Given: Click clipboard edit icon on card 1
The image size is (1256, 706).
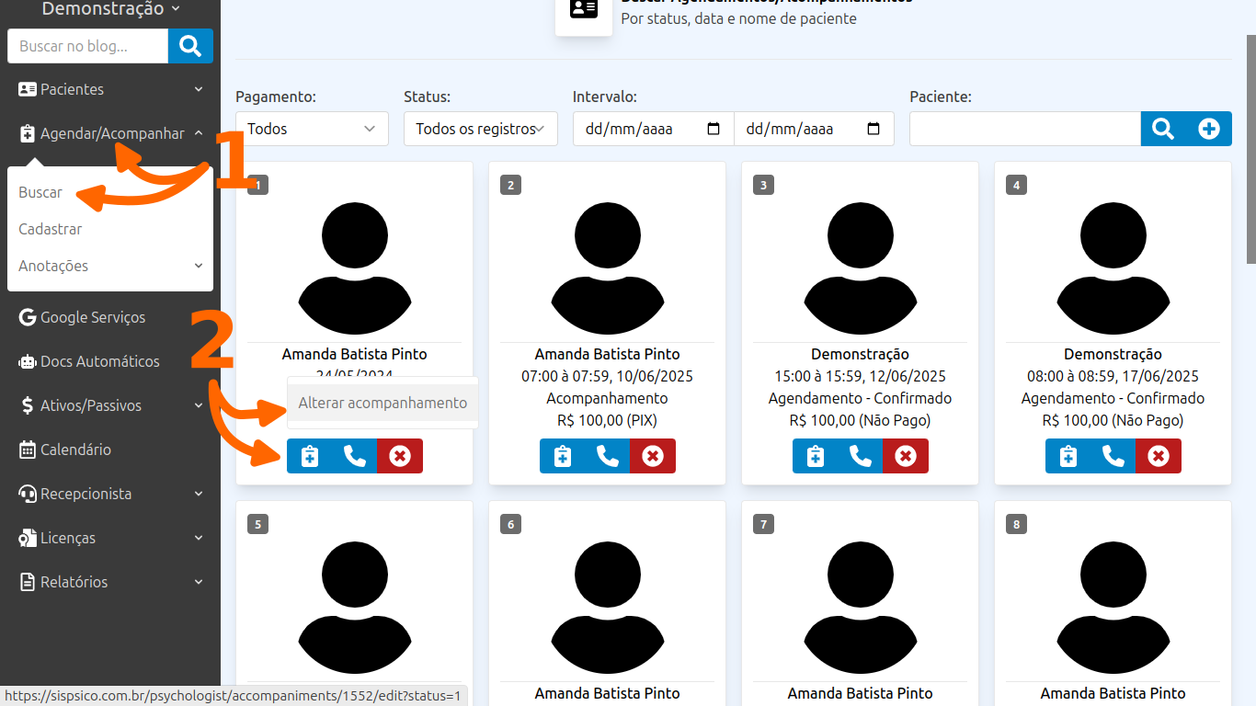Looking at the screenshot, I should coord(310,456).
